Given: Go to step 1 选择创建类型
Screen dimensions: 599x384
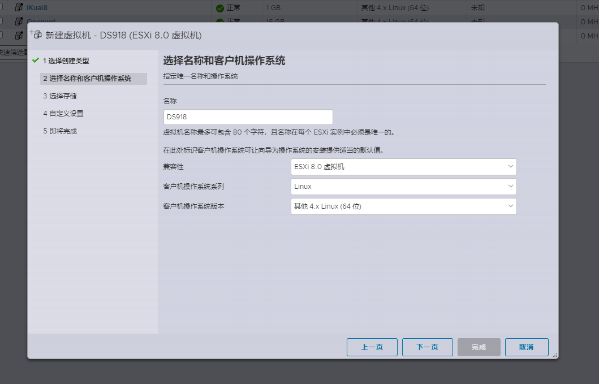Looking at the screenshot, I should click(66, 61).
